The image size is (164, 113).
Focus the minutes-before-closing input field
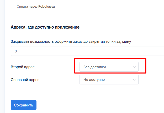tap(87, 51)
